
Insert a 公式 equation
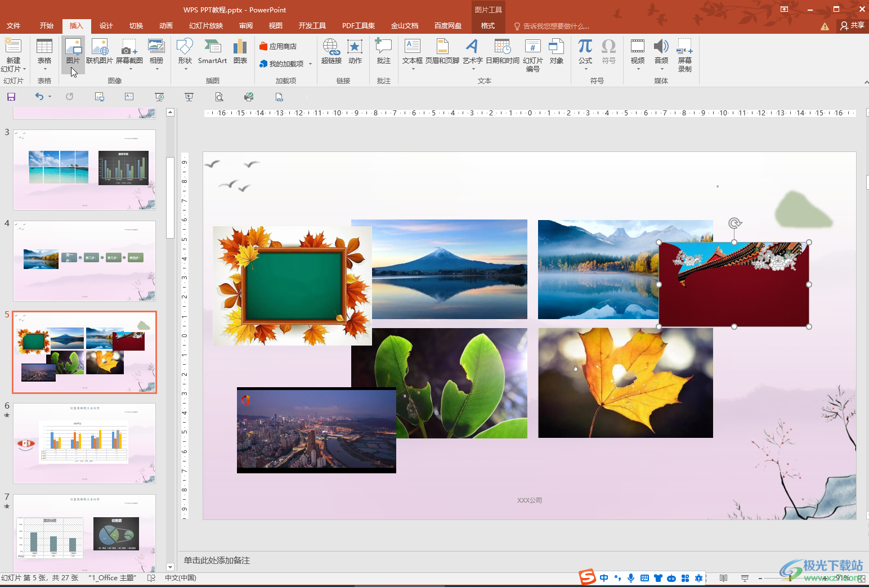pyautogui.click(x=585, y=55)
